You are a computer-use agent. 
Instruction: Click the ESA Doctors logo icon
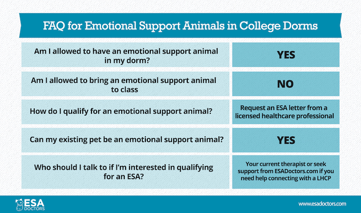19,204
